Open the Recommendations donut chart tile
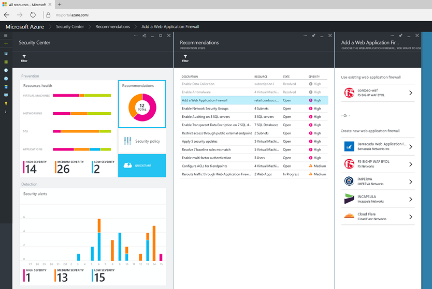The width and height of the screenshot is (432, 289). [142, 104]
